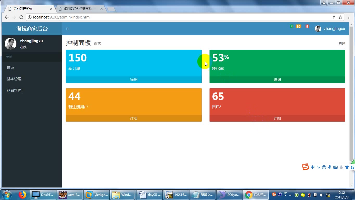Bookmark page with the star icon
355x200 pixels.
point(340,17)
